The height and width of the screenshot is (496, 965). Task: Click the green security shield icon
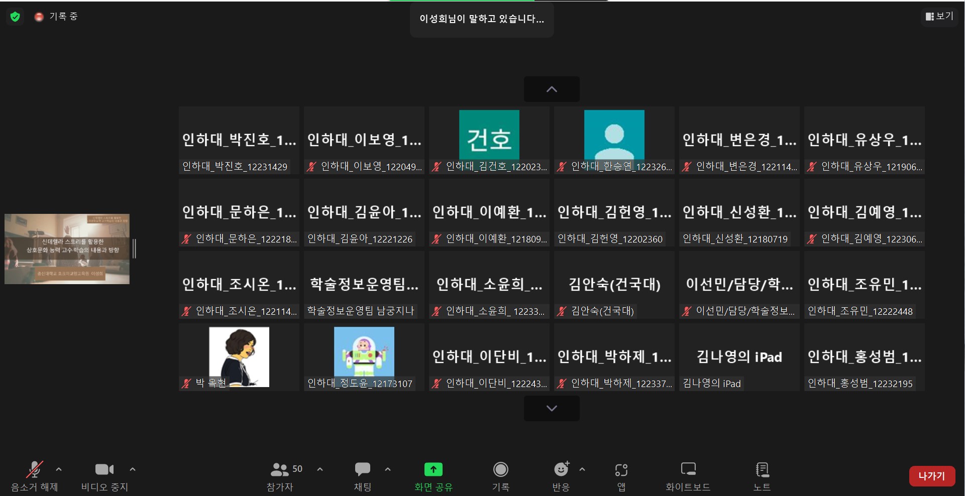[15, 17]
